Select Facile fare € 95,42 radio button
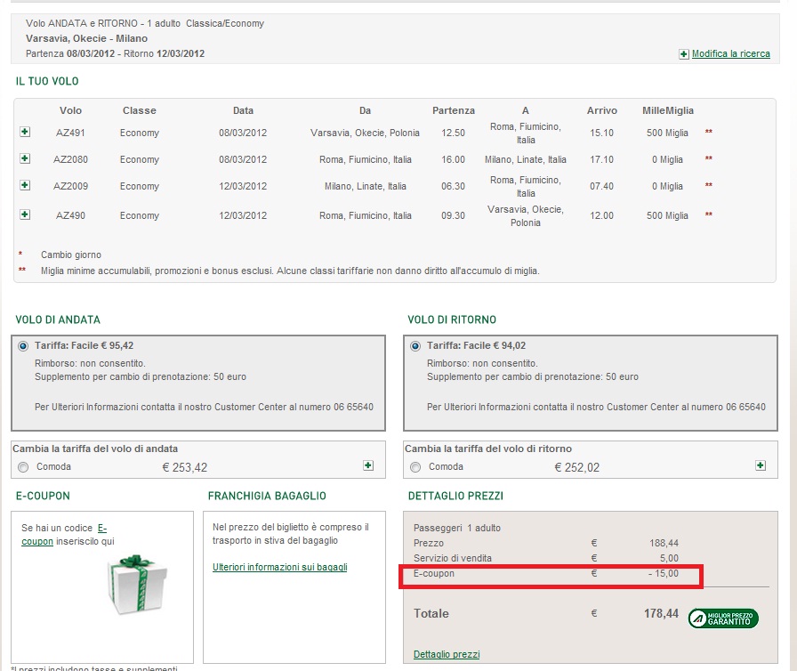The height and width of the screenshot is (671, 797). click(x=23, y=346)
